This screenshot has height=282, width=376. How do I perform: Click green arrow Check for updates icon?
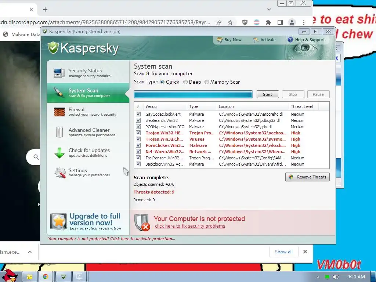click(x=59, y=153)
